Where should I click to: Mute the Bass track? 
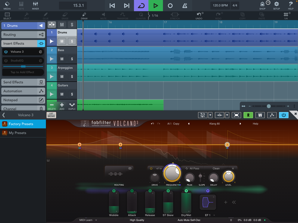pyautogui.click(x=62, y=59)
